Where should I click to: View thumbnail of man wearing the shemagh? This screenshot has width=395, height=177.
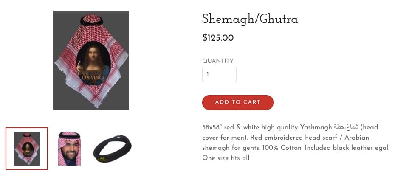(x=70, y=149)
